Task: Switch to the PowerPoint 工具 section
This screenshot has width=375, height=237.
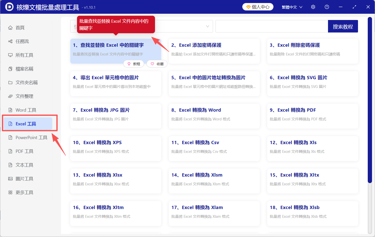Action: pos(10,137)
